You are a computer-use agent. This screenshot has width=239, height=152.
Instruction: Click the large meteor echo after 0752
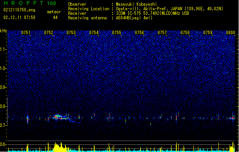pos(61,117)
